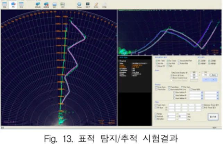Enable the Memory Track checkbox
Viewport: 223px width, 161px height.
tap(203, 105)
